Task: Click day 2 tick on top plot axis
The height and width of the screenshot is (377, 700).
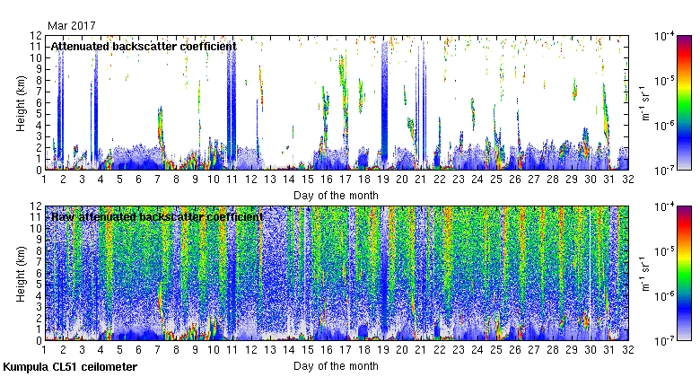Action: point(63,180)
